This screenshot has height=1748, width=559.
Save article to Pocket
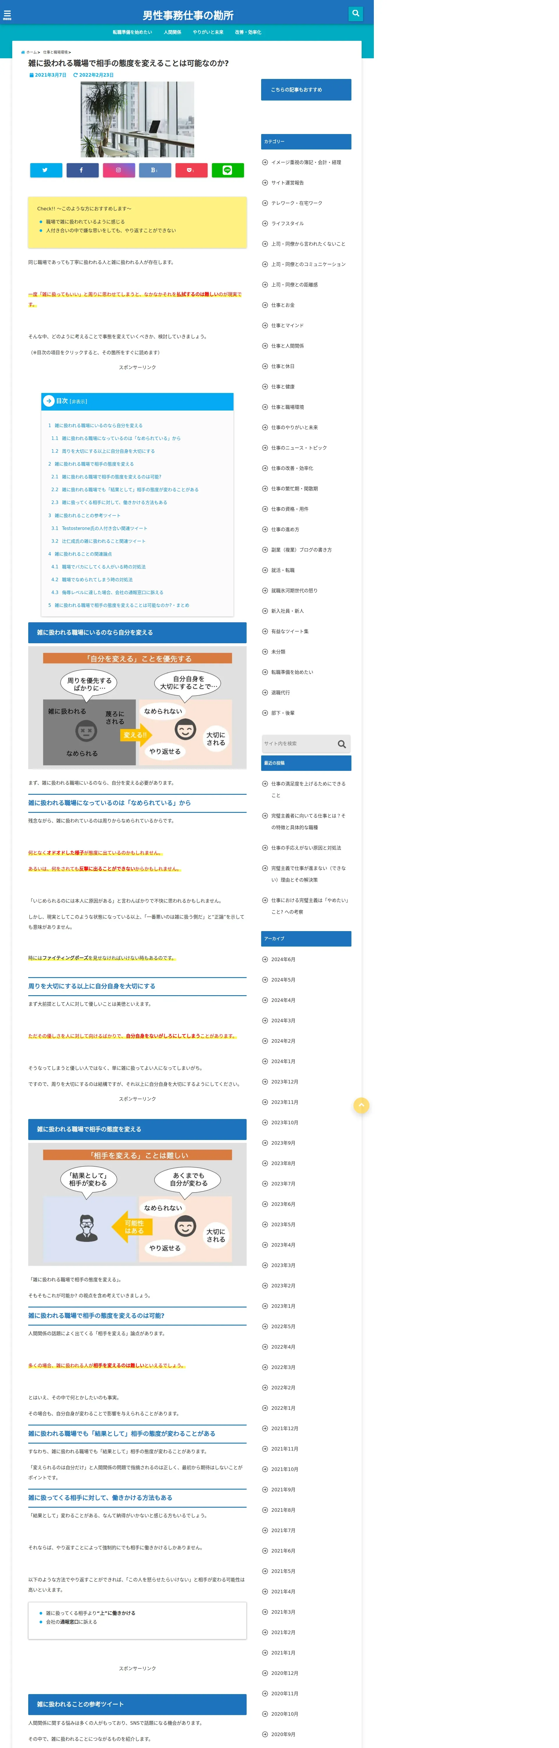[191, 170]
